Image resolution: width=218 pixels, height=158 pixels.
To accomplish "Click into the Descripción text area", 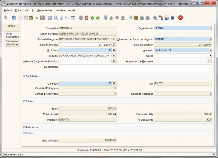I will tap(135, 68).
